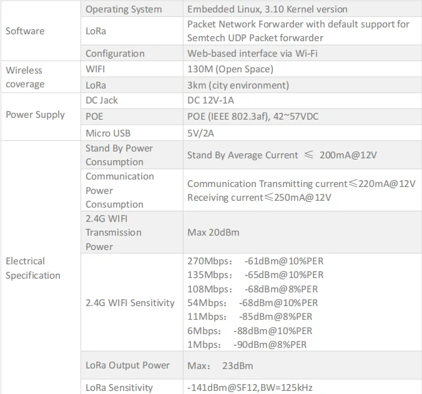Click the Software category cell
Viewport: 422px width, 394px height.
coord(41,31)
